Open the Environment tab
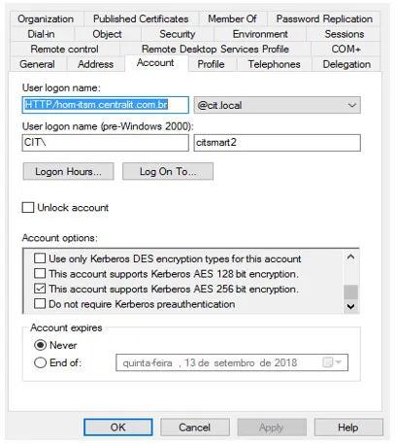396x446 pixels. 260,34
